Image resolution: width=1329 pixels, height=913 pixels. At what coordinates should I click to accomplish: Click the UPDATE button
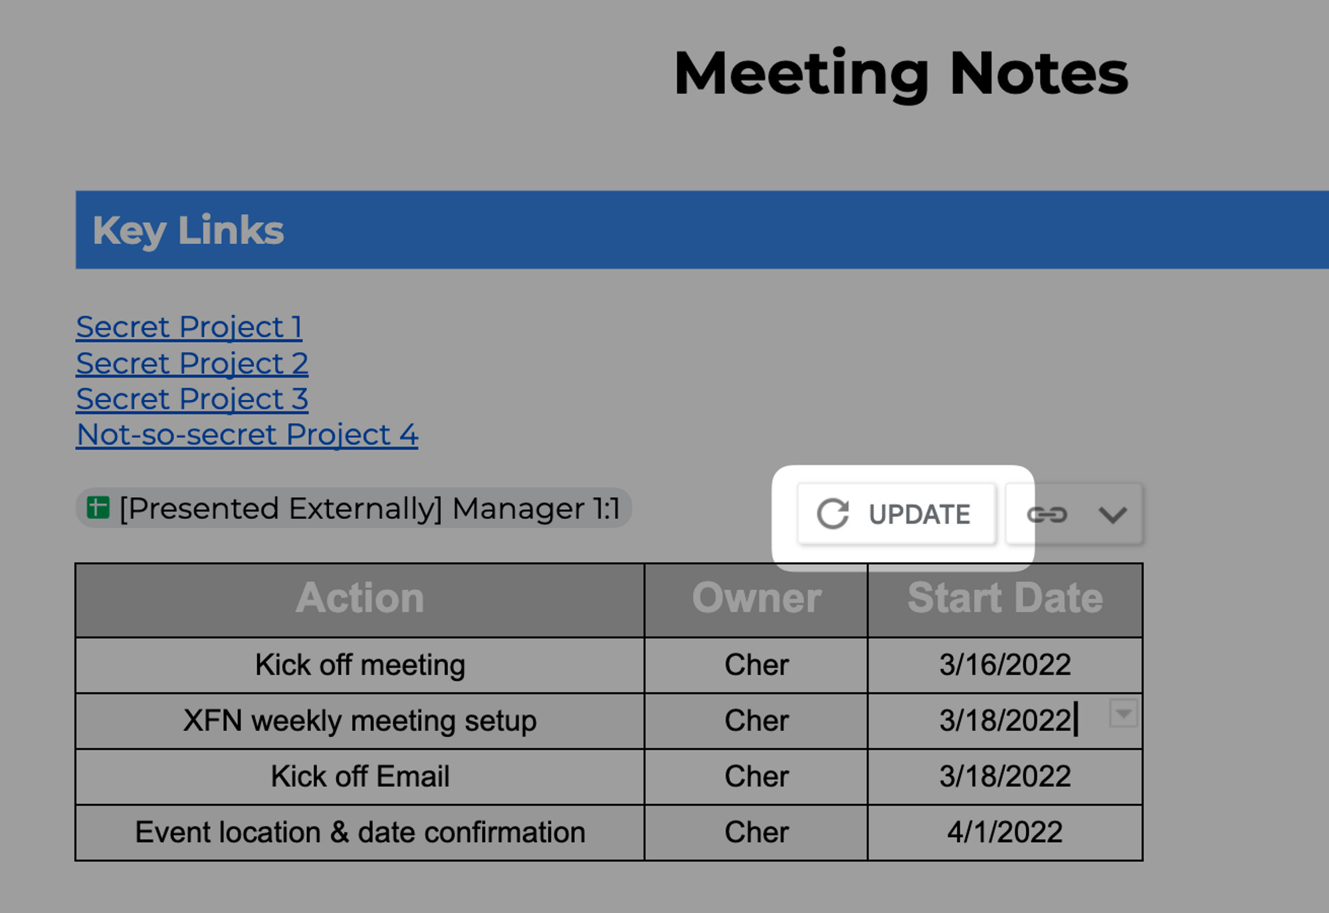coord(896,514)
